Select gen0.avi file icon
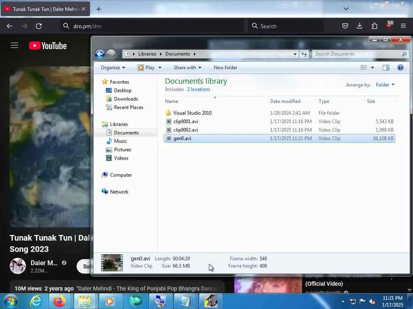Screen dimensions: 413x309 click(x=169, y=138)
